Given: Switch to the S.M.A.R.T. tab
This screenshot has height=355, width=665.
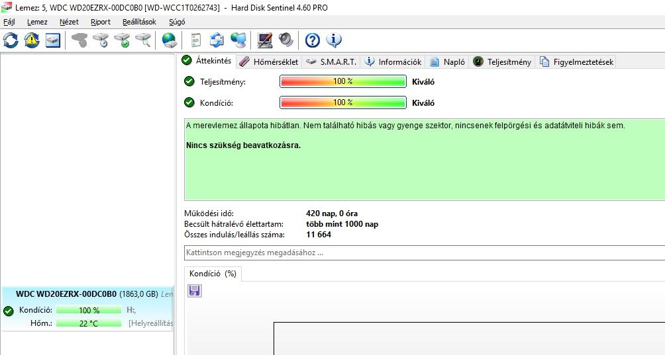Looking at the screenshot, I should 331,61.
